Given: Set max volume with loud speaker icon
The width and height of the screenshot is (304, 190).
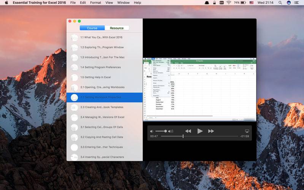Looking at the screenshot, I should click(171, 131).
